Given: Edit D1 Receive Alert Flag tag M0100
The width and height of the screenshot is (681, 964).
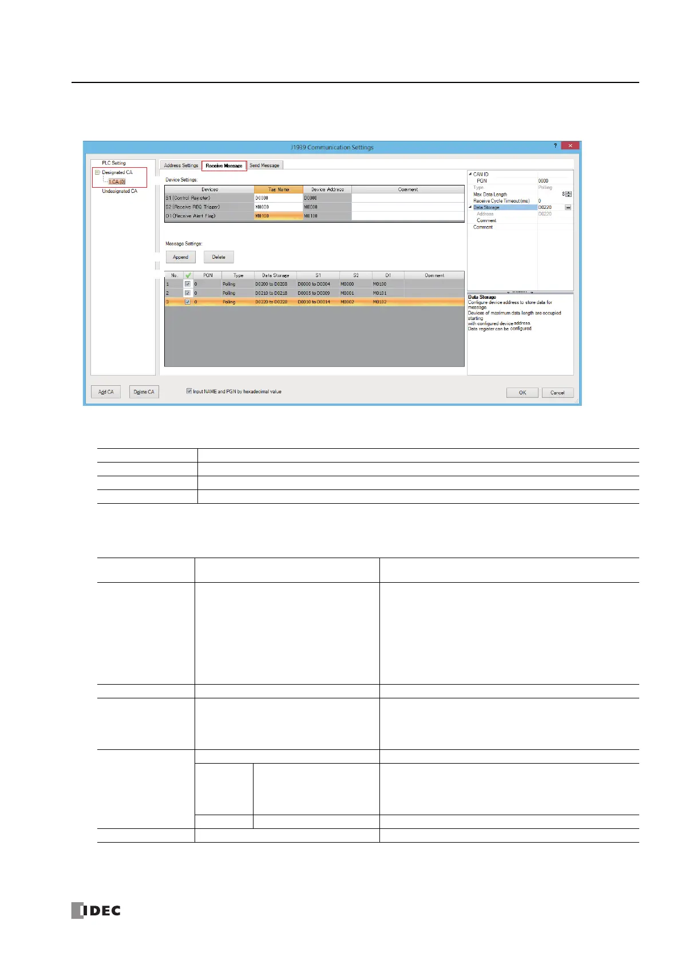Looking at the screenshot, I should (278, 216).
